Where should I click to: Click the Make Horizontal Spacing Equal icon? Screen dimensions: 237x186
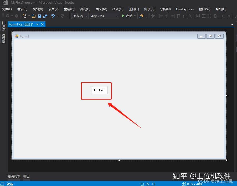[x=223, y=16]
